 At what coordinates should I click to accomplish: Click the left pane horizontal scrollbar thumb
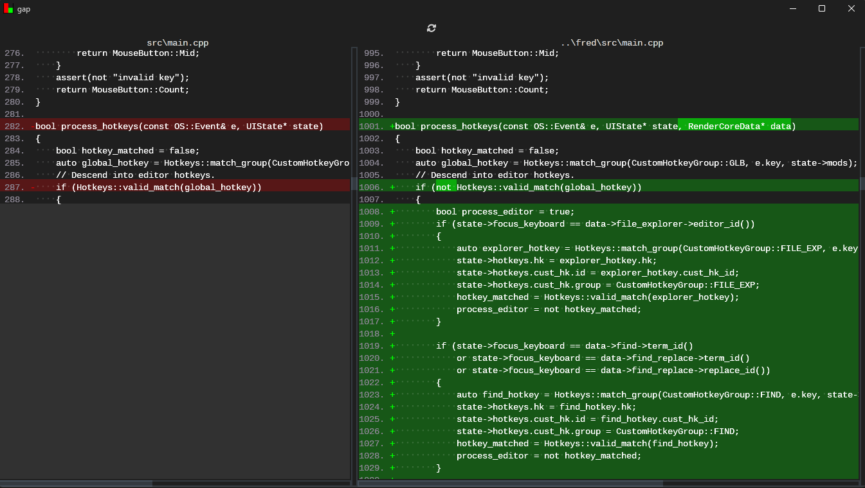pyautogui.click(x=76, y=484)
